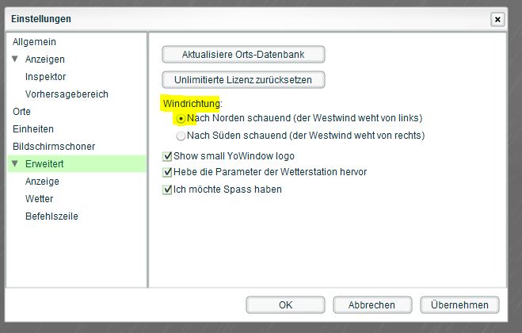Close the Einstellungen dialog
The image size is (522, 333).
[497, 19]
